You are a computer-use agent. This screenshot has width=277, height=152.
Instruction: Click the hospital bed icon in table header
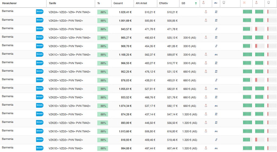click(216, 3)
